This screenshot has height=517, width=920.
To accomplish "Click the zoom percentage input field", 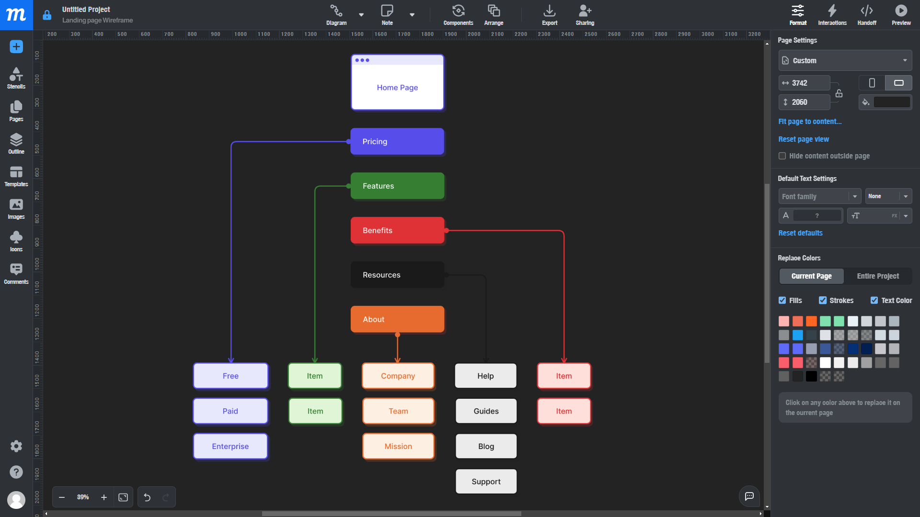I will (x=83, y=498).
